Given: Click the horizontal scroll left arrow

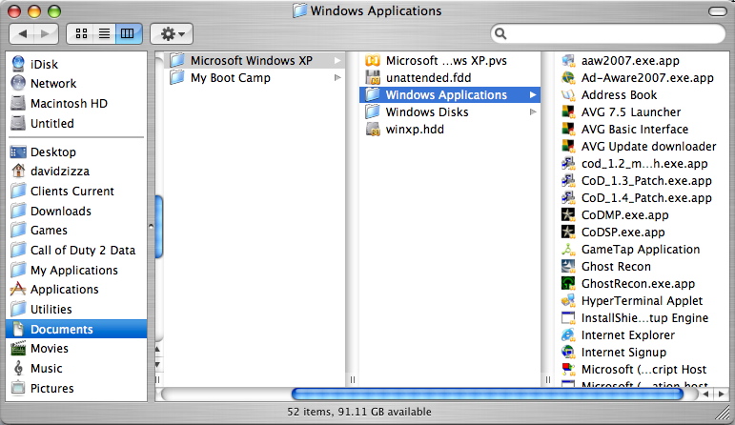Looking at the screenshot, I should point(706,395).
